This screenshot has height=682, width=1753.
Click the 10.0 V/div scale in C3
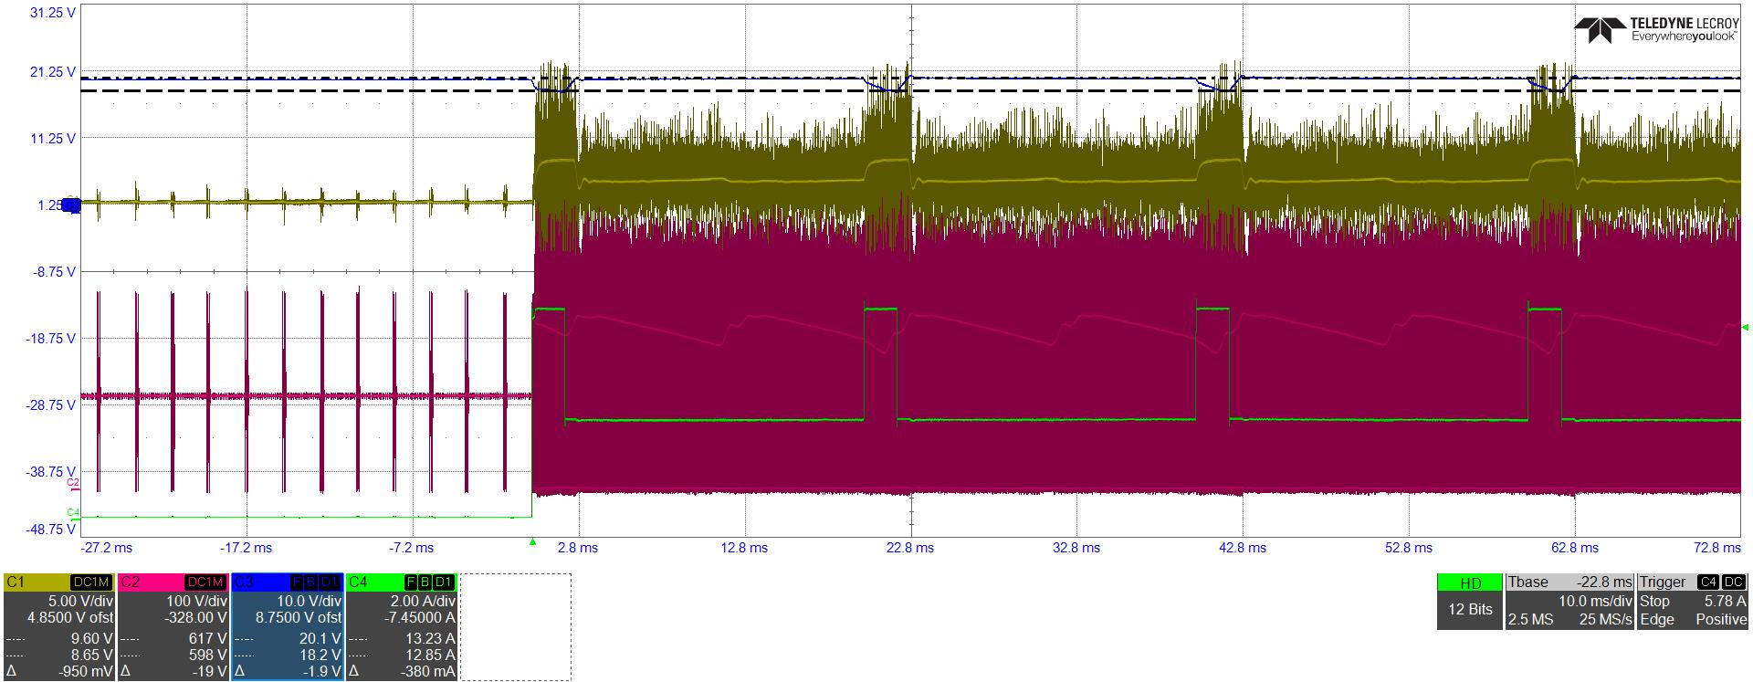coord(308,602)
